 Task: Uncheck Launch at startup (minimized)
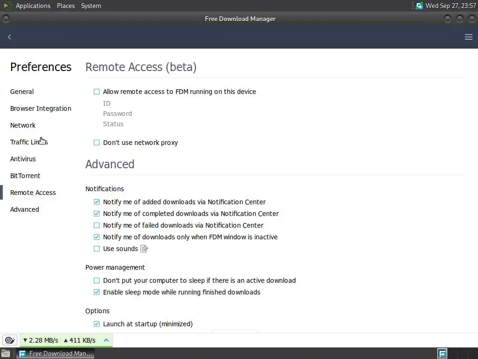pyautogui.click(x=97, y=324)
